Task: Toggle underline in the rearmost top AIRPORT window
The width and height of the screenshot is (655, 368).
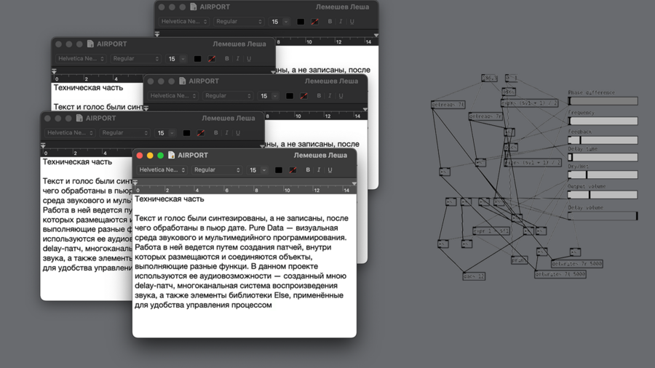Action: tap(352, 21)
